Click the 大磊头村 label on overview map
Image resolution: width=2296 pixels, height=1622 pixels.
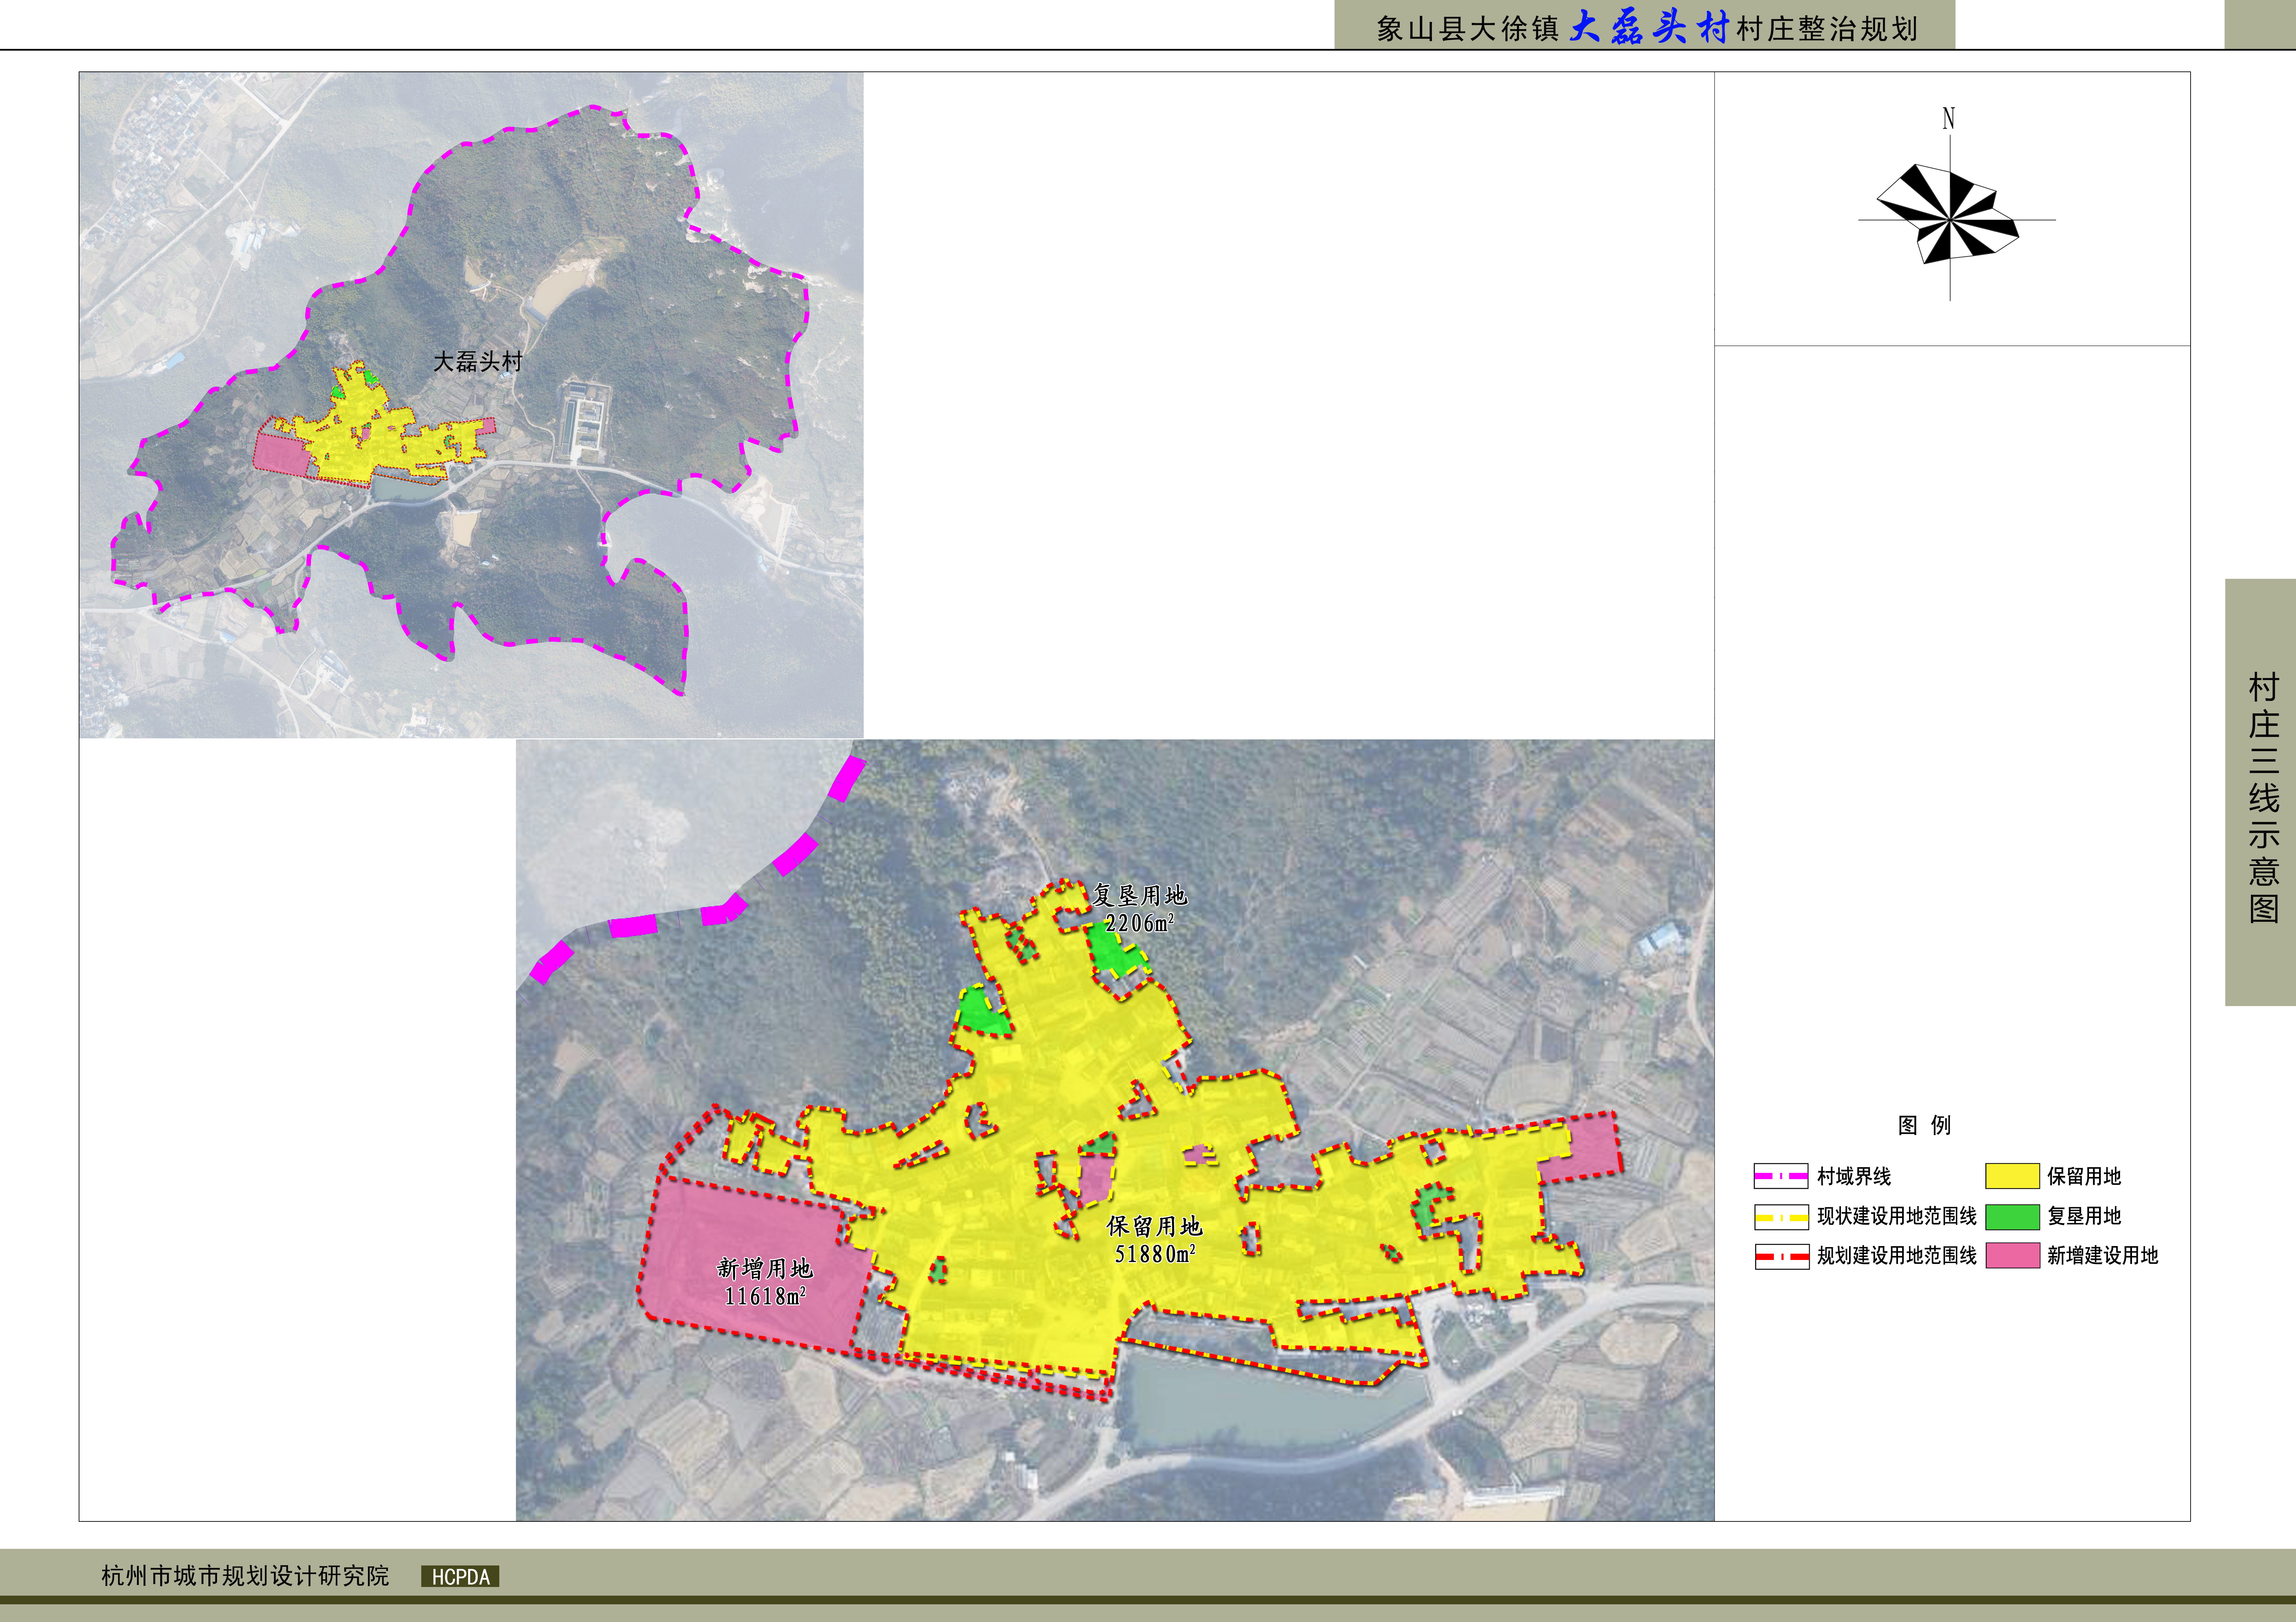point(478,362)
